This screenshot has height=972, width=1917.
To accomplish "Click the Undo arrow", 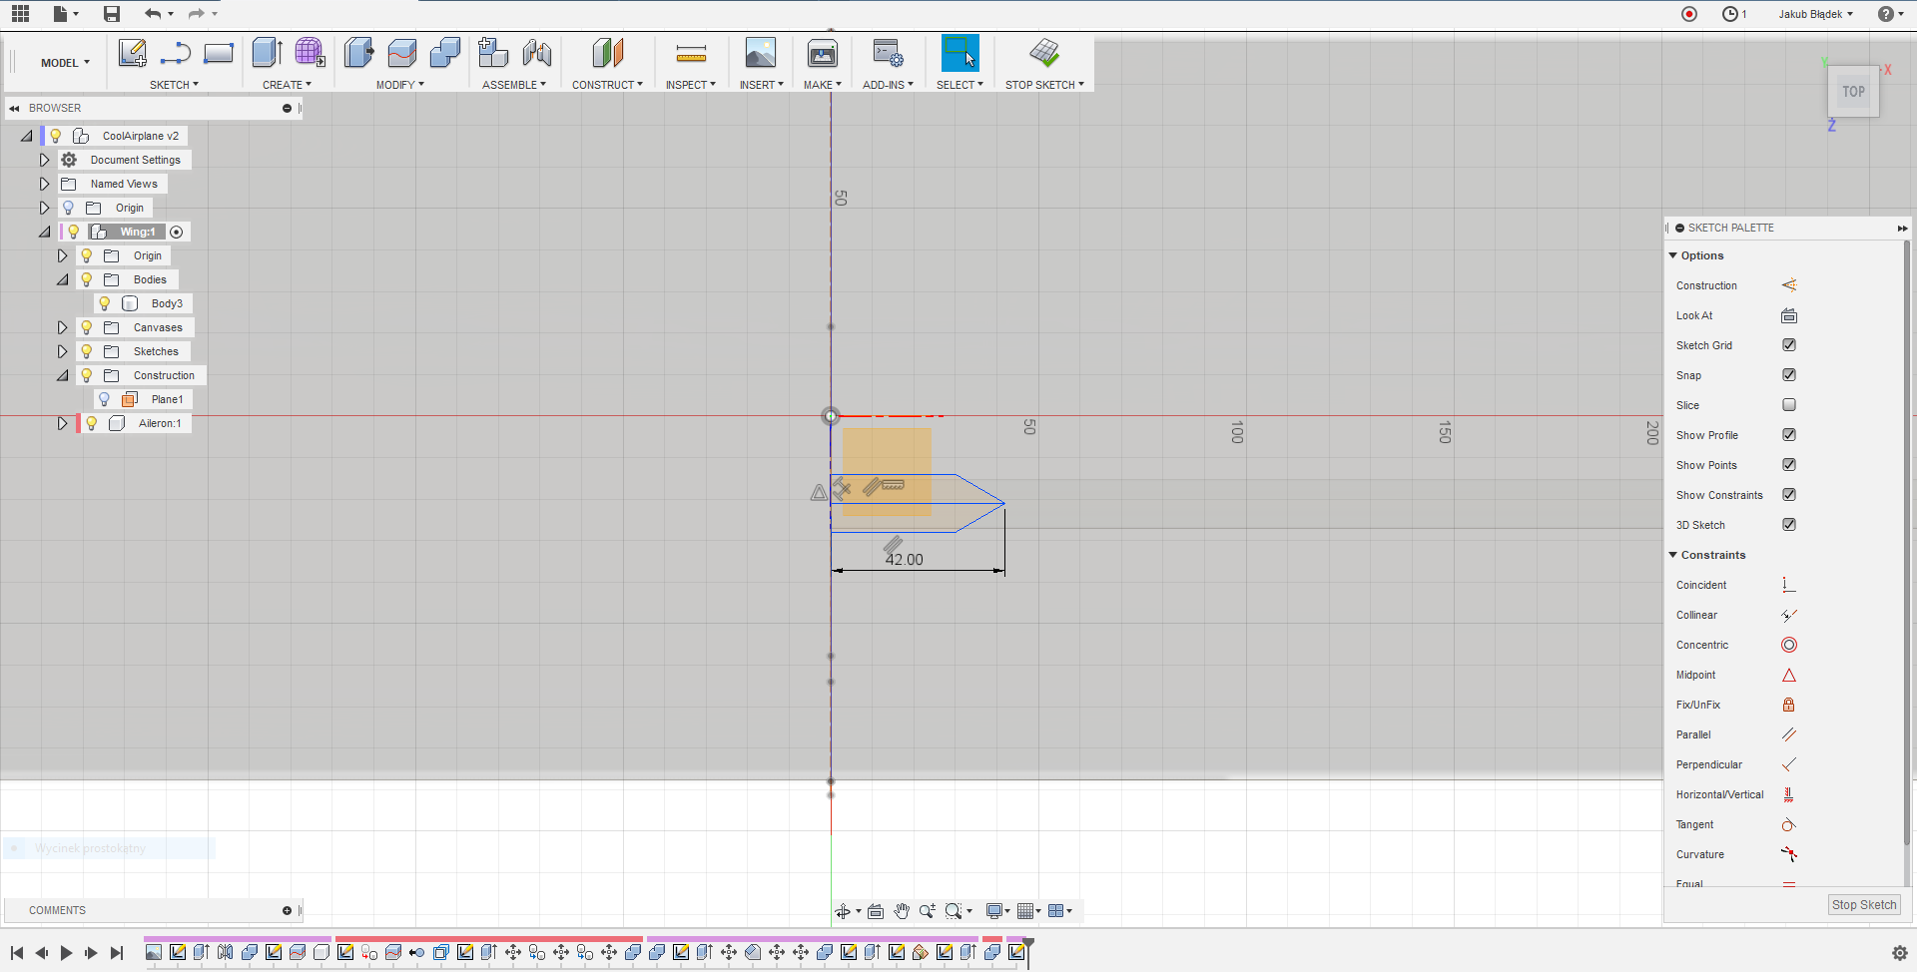I will 152,14.
